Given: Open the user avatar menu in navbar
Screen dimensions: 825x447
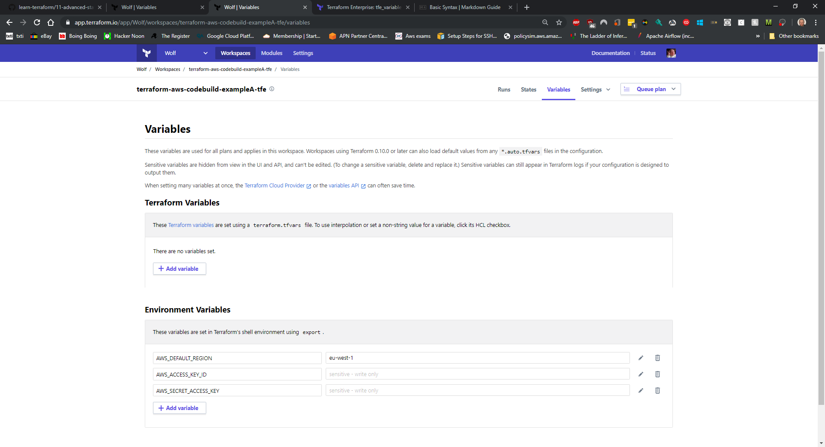Looking at the screenshot, I should 671,53.
